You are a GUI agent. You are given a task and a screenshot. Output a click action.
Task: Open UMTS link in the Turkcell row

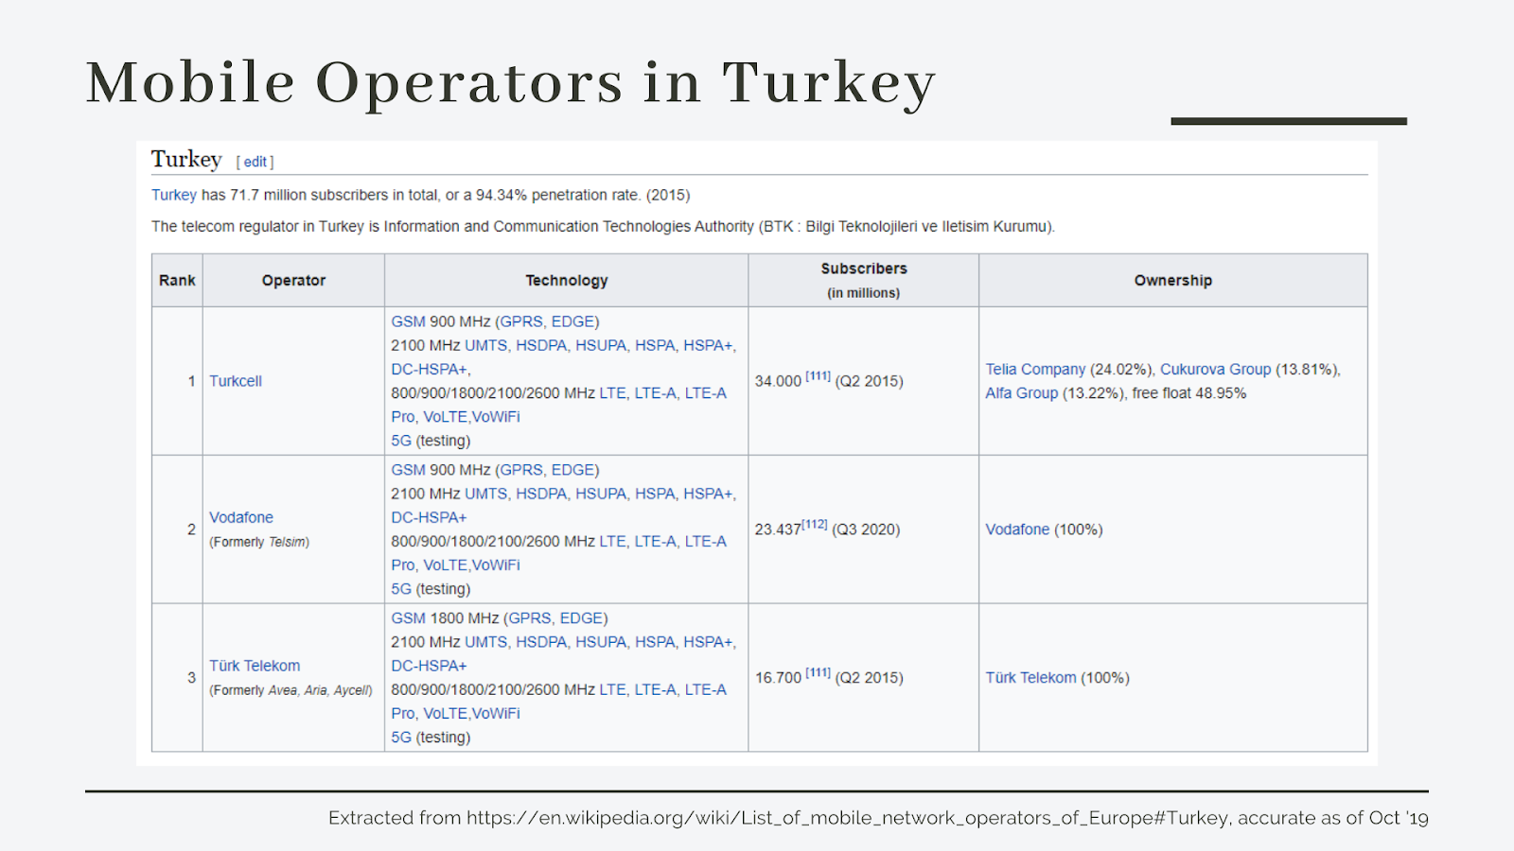tap(485, 345)
